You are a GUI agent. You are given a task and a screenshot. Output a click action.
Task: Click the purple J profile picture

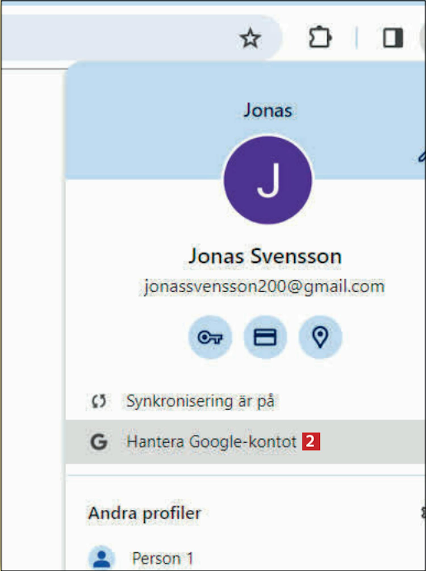[x=268, y=180]
